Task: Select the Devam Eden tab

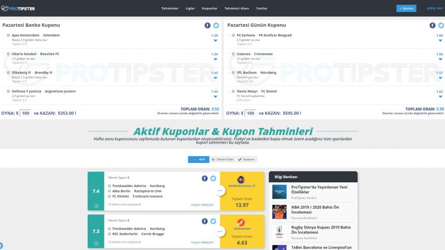Action: 222,159
